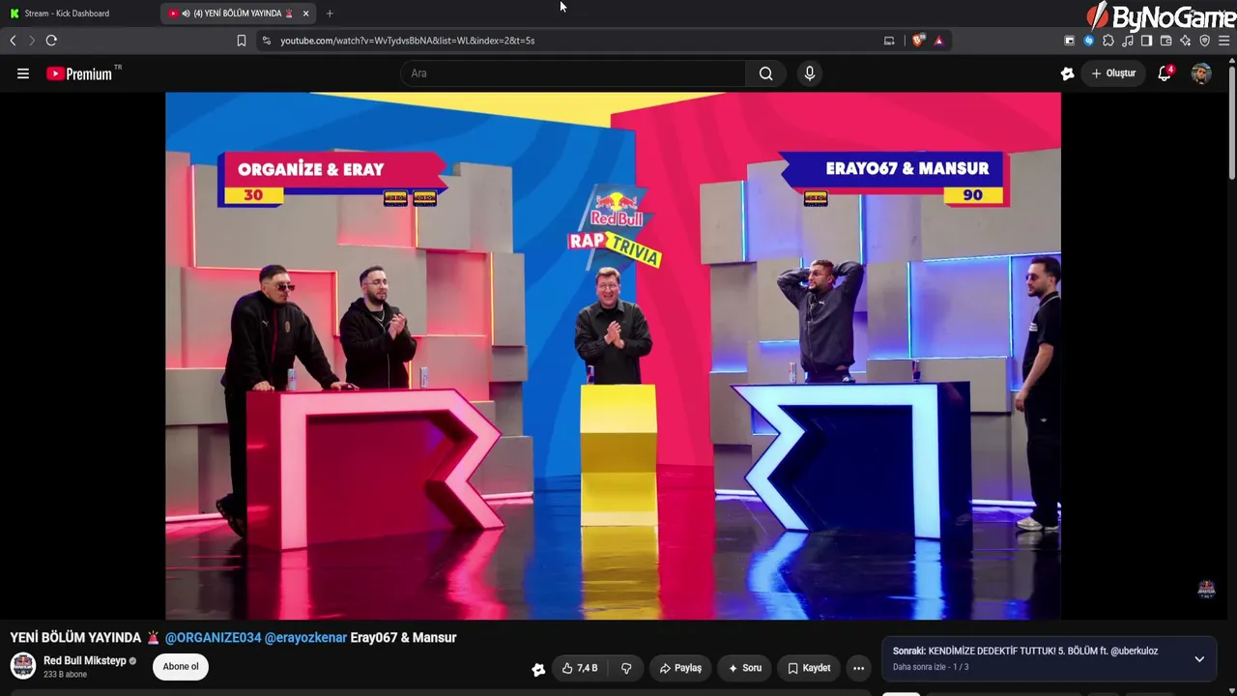Open the Shazam extension
Viewport: 1237px width, 696px height.
[x=1089, y=41]
